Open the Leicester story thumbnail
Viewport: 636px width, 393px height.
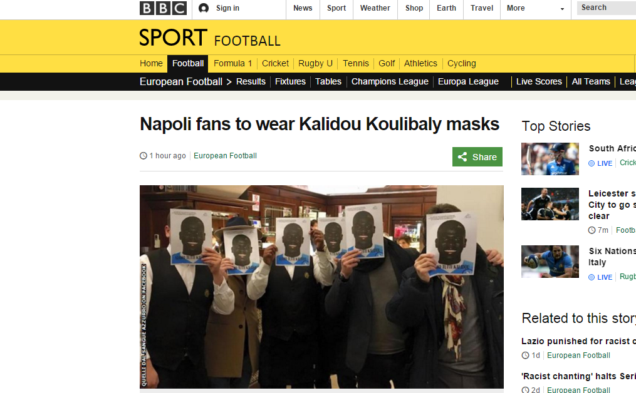[550, 204]
